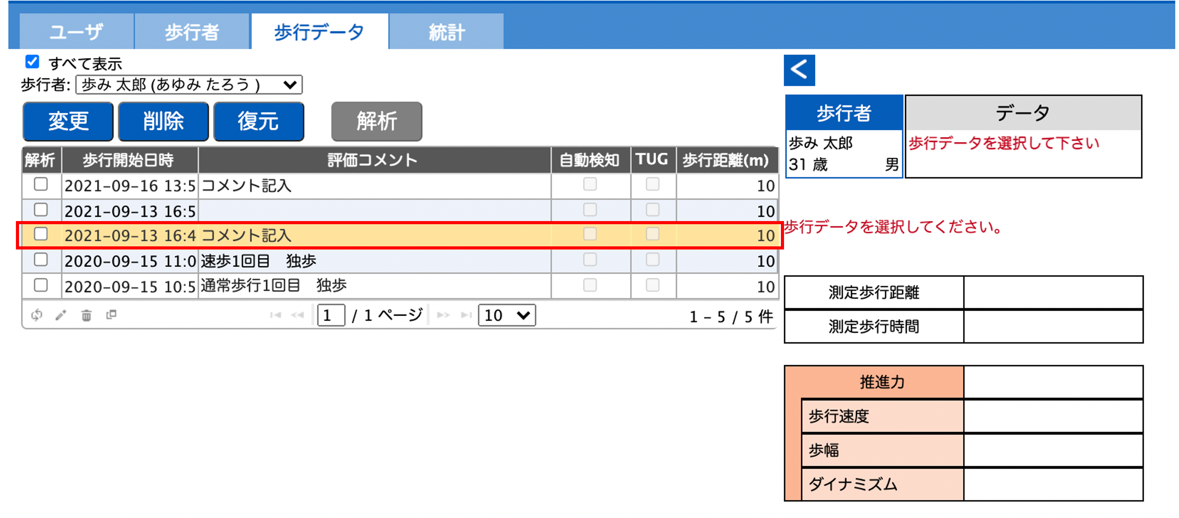Go to first page with pager icon
Viewport: 1179px width, 518px height.
tap(275, 315)
